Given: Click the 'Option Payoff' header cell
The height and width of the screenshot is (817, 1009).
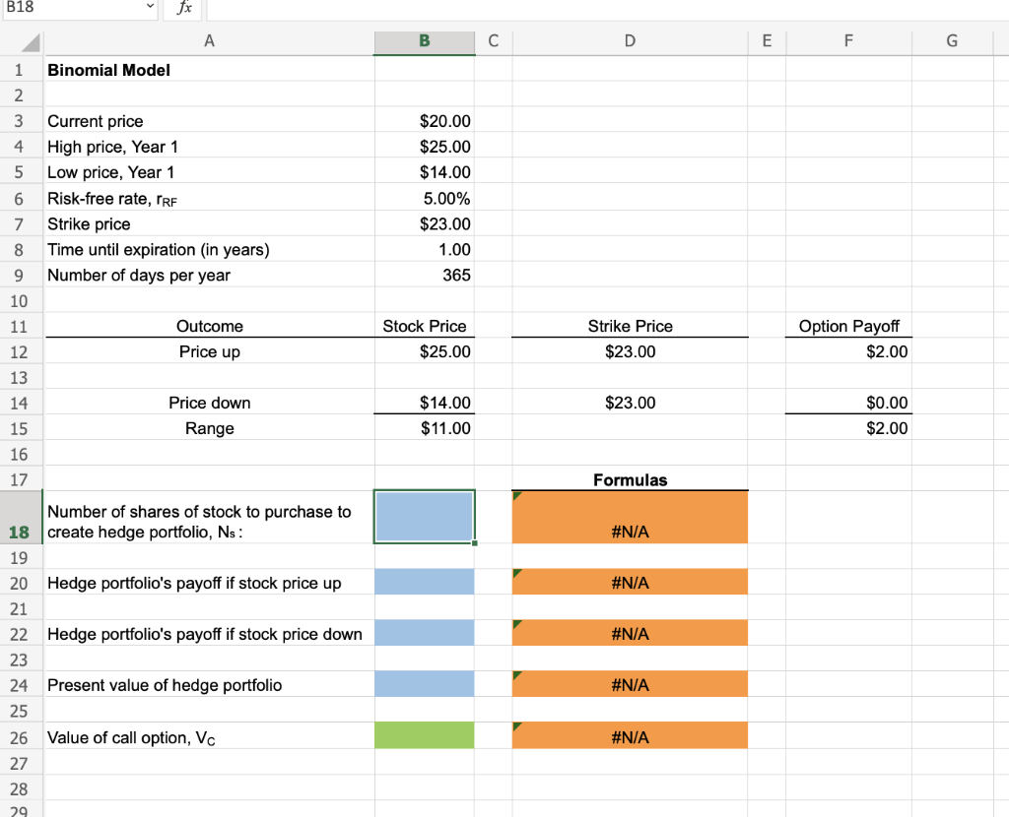Looking at the screenshot, I should (848, 326).
